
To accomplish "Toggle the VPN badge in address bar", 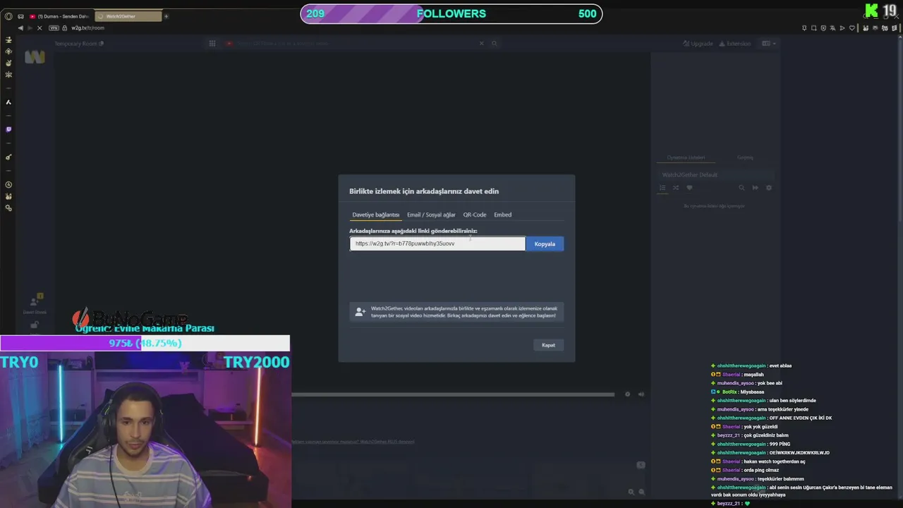I will (55, 28).
